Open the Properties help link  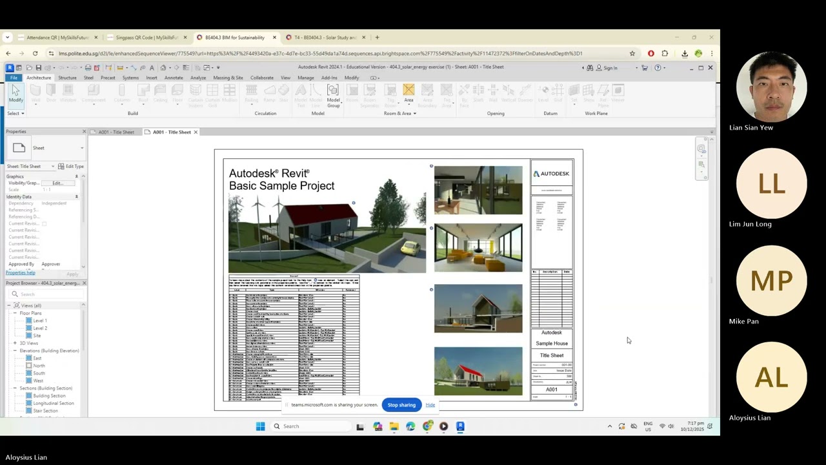click(x=21, y=273)
